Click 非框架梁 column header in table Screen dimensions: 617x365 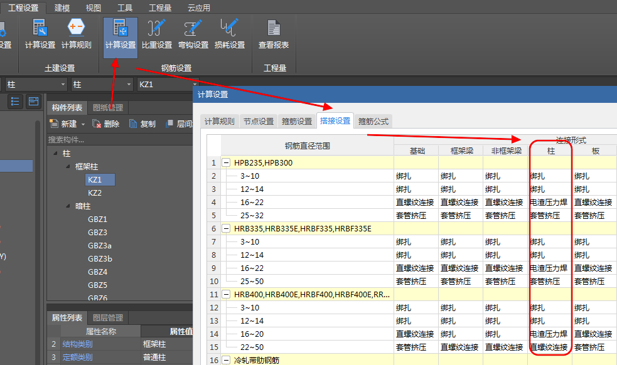click(x=506, y=151)
